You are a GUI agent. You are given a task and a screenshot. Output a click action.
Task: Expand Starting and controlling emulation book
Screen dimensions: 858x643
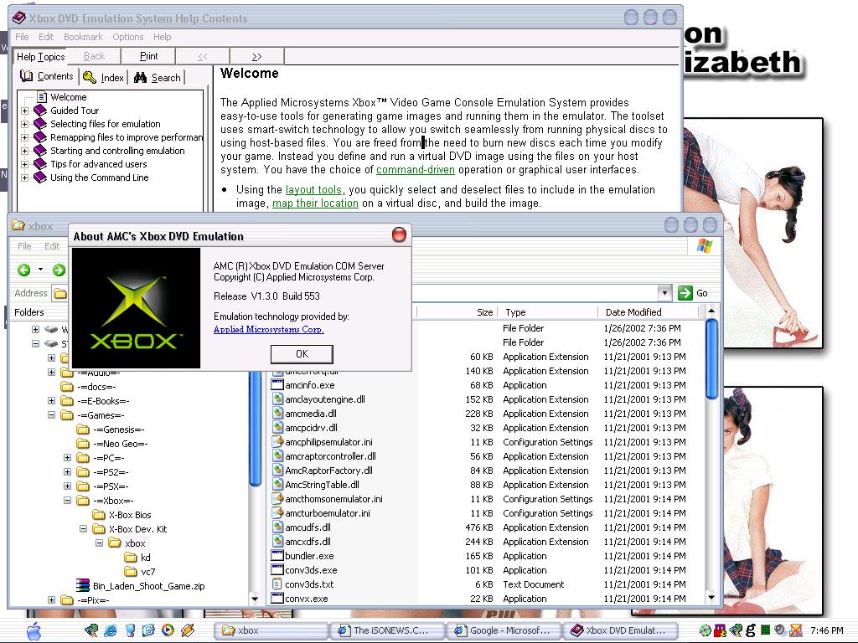tap(24, 151)
